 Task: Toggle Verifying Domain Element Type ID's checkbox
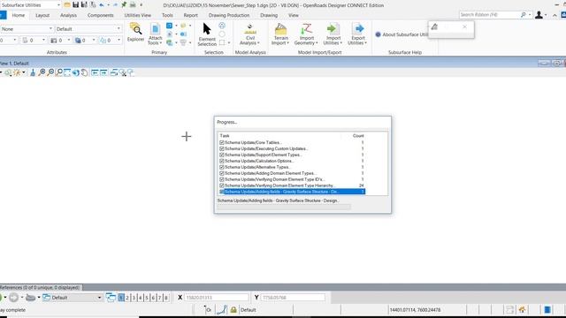(x=222, y=179)
